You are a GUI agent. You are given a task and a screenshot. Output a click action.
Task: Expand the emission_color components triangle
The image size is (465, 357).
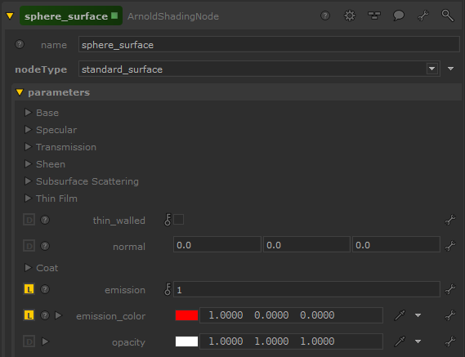point(58,315)
